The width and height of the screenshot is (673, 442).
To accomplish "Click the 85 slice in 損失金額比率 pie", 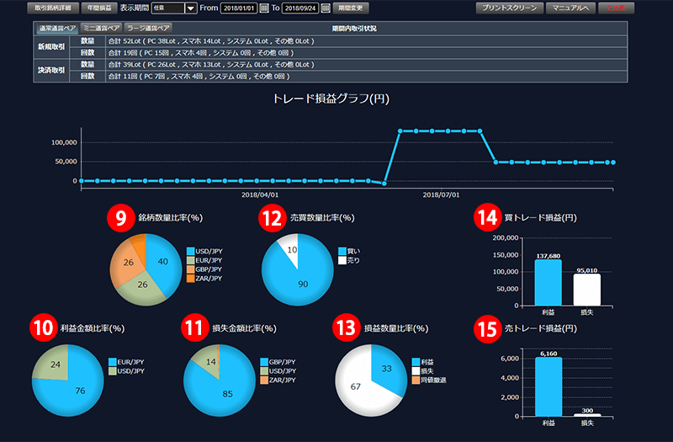I will pos(225,395).
